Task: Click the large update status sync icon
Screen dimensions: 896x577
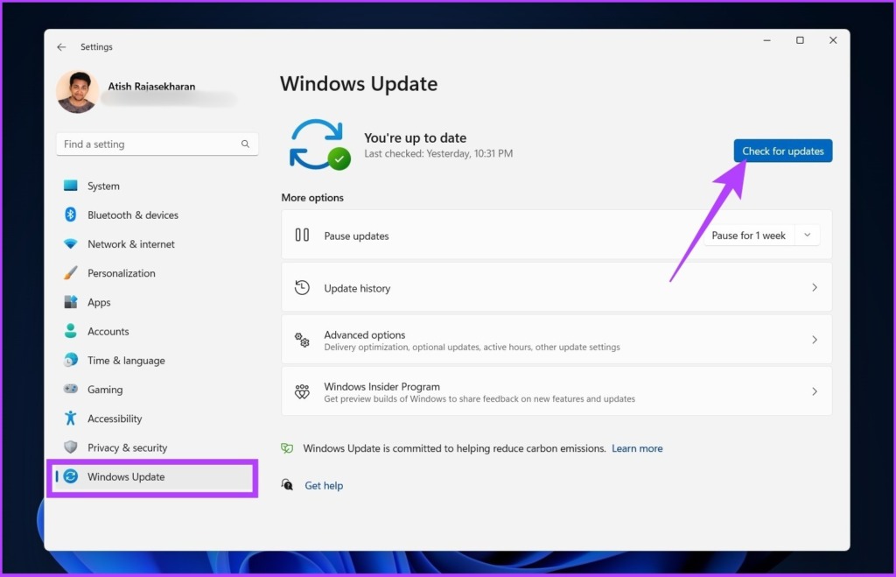Action: click(x=319, y=144)
